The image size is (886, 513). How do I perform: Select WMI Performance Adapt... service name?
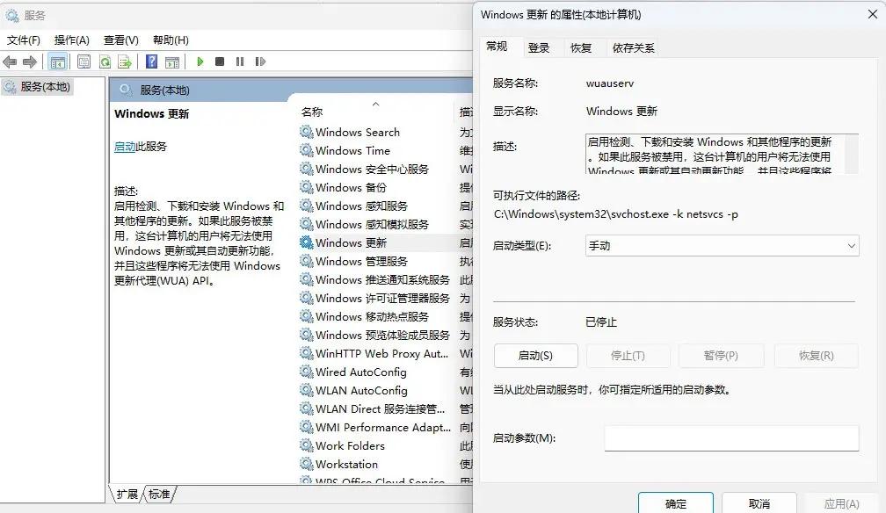click(383, 427)
